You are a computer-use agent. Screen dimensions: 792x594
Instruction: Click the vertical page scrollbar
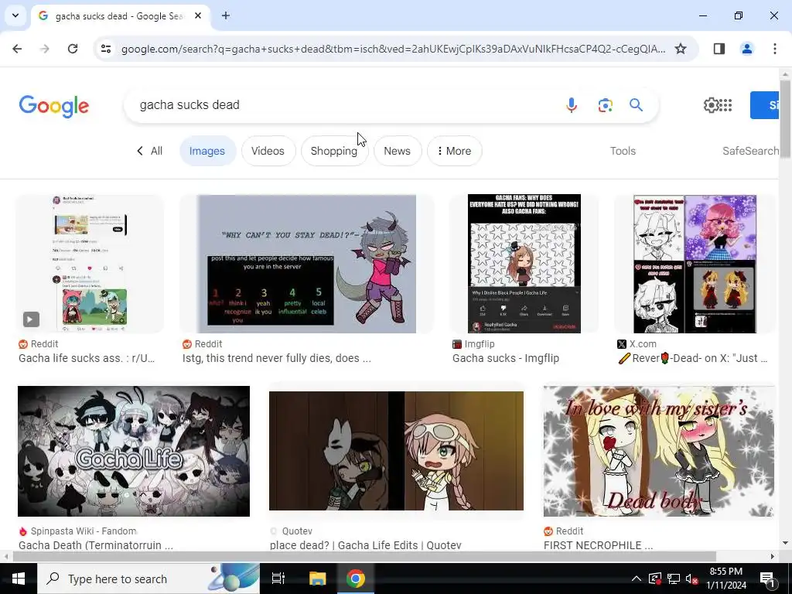click(785, 119)
